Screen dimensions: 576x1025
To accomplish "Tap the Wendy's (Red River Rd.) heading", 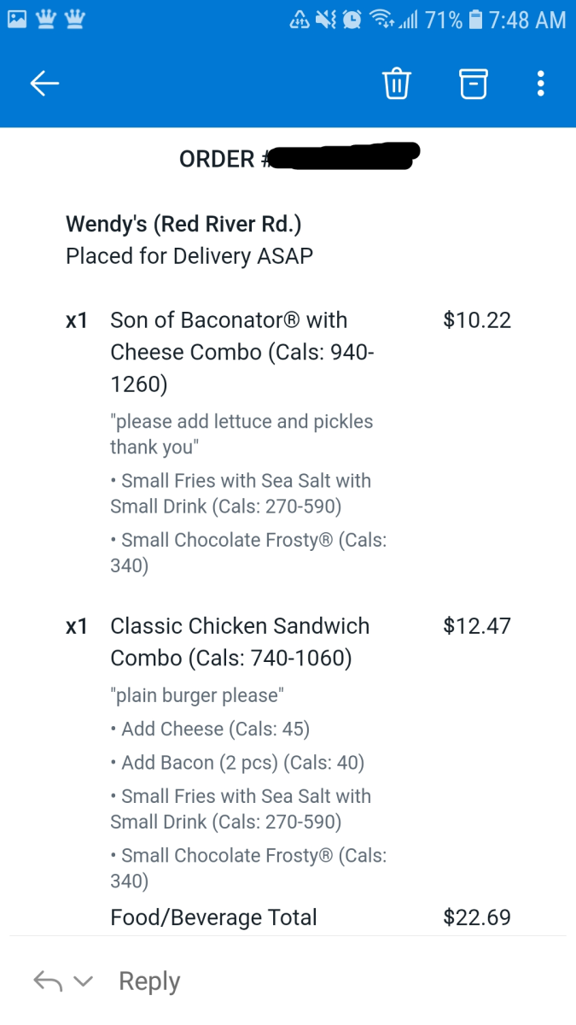I will click(183, 224).
